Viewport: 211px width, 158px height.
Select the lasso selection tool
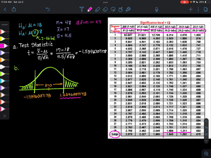click(x=113, y=10)
